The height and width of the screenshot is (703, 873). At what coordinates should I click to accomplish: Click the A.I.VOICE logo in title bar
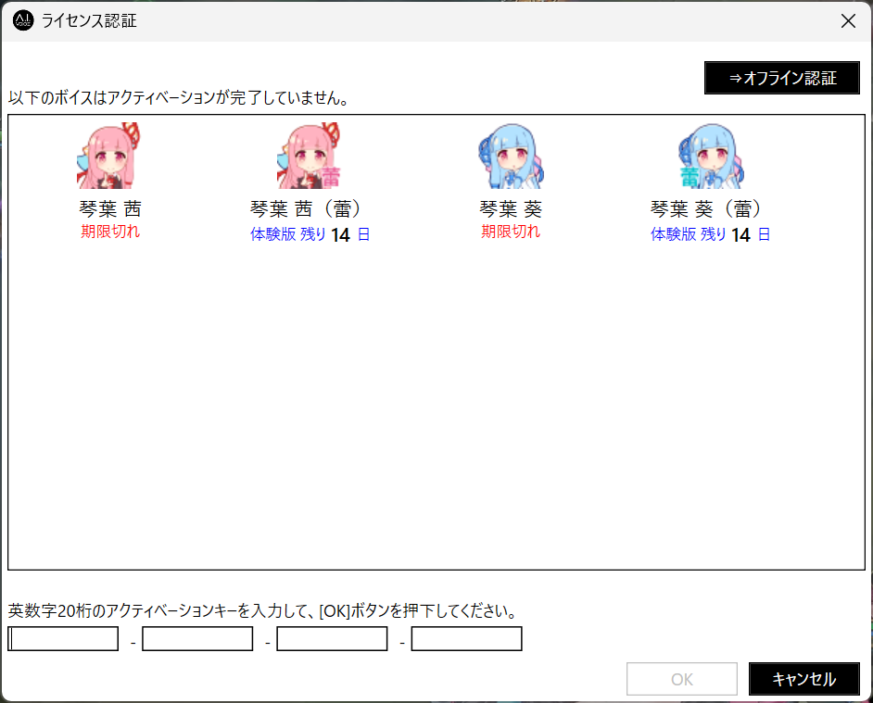[x=23, y=20]
